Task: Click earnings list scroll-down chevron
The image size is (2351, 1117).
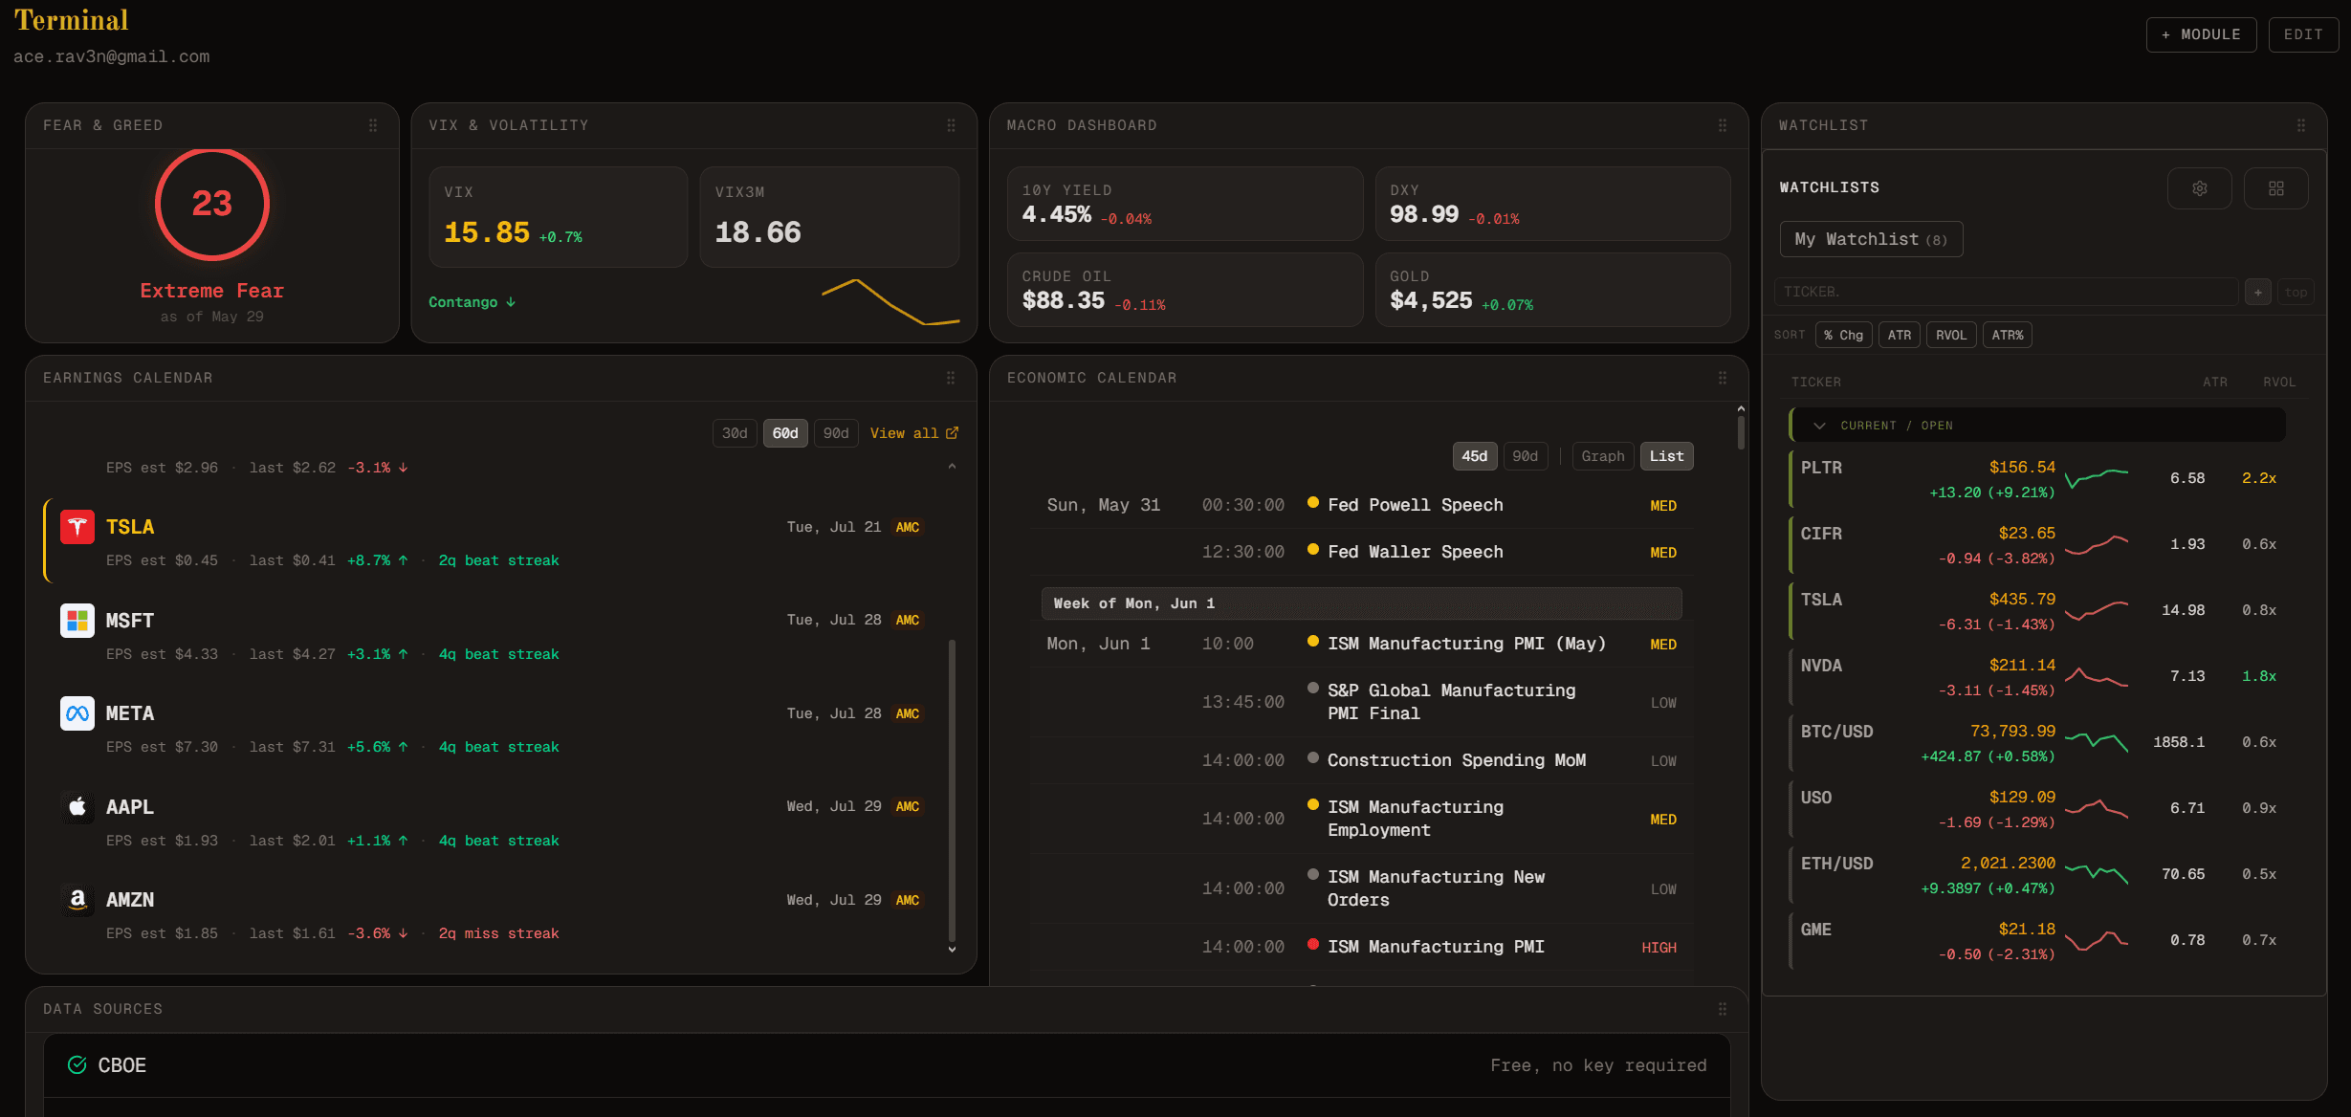Action: click(952, 949)
